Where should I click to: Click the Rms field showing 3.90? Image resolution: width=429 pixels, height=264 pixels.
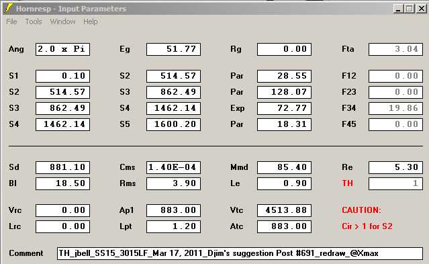[x=173, y=183]
